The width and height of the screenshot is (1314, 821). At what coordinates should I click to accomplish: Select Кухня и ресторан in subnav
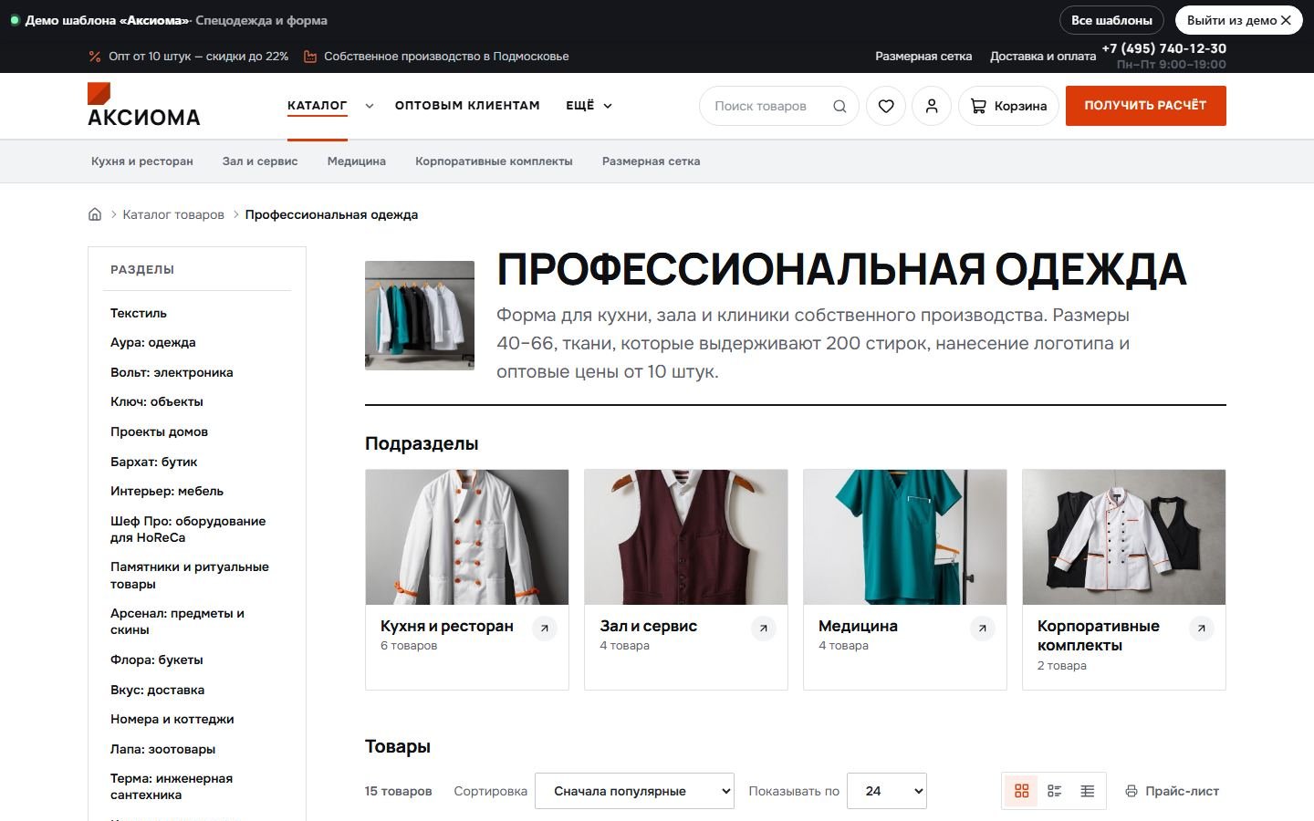pos(142,161)
